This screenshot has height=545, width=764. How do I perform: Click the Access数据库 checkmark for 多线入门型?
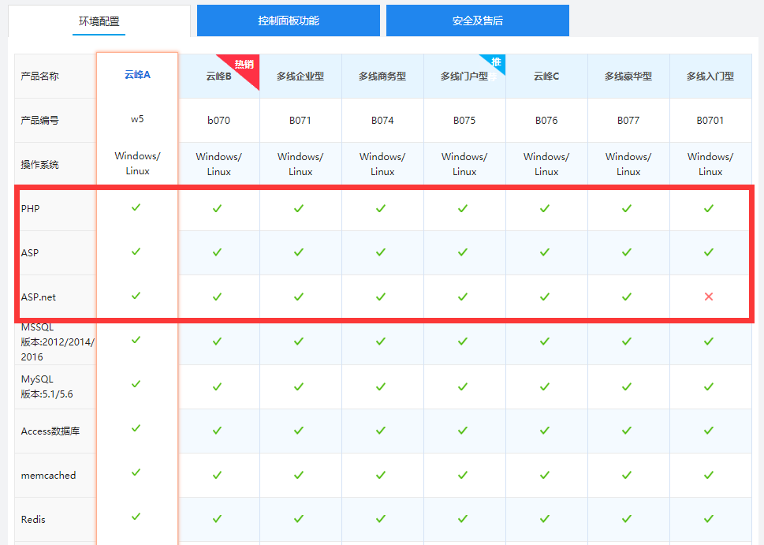point(709,430)
